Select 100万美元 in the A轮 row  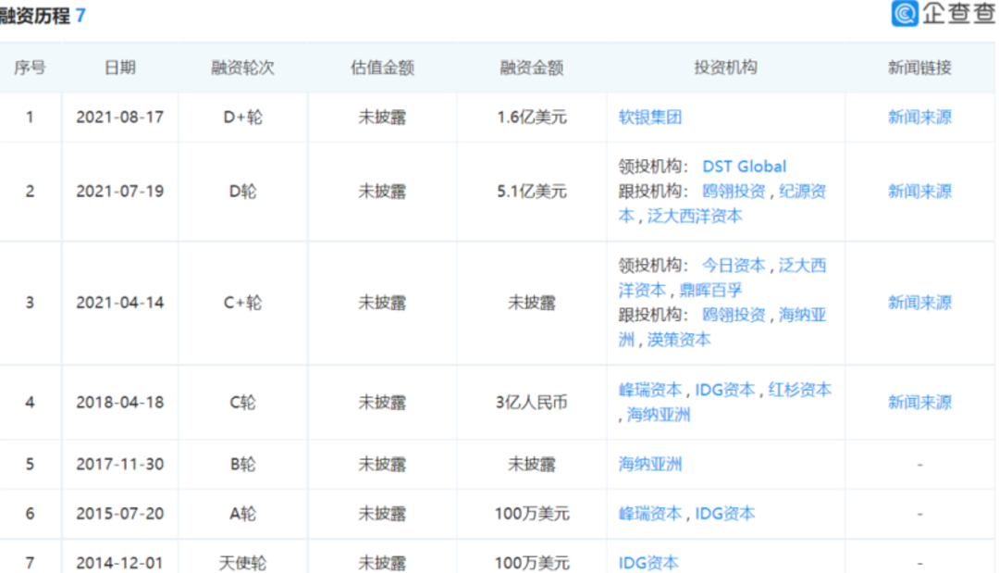pyautogui.click(x=531, y=514)
